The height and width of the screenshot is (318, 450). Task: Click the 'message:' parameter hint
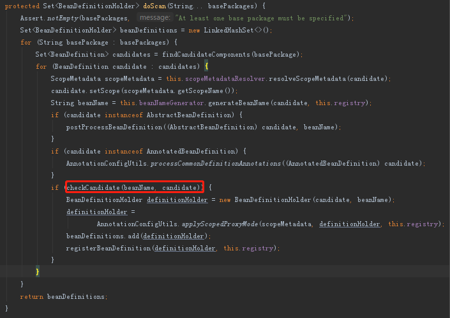155,18
